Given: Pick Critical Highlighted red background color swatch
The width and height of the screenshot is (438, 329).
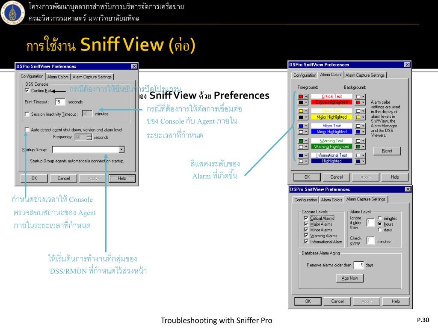Looking at the screenshot, I should coord(358,102).
